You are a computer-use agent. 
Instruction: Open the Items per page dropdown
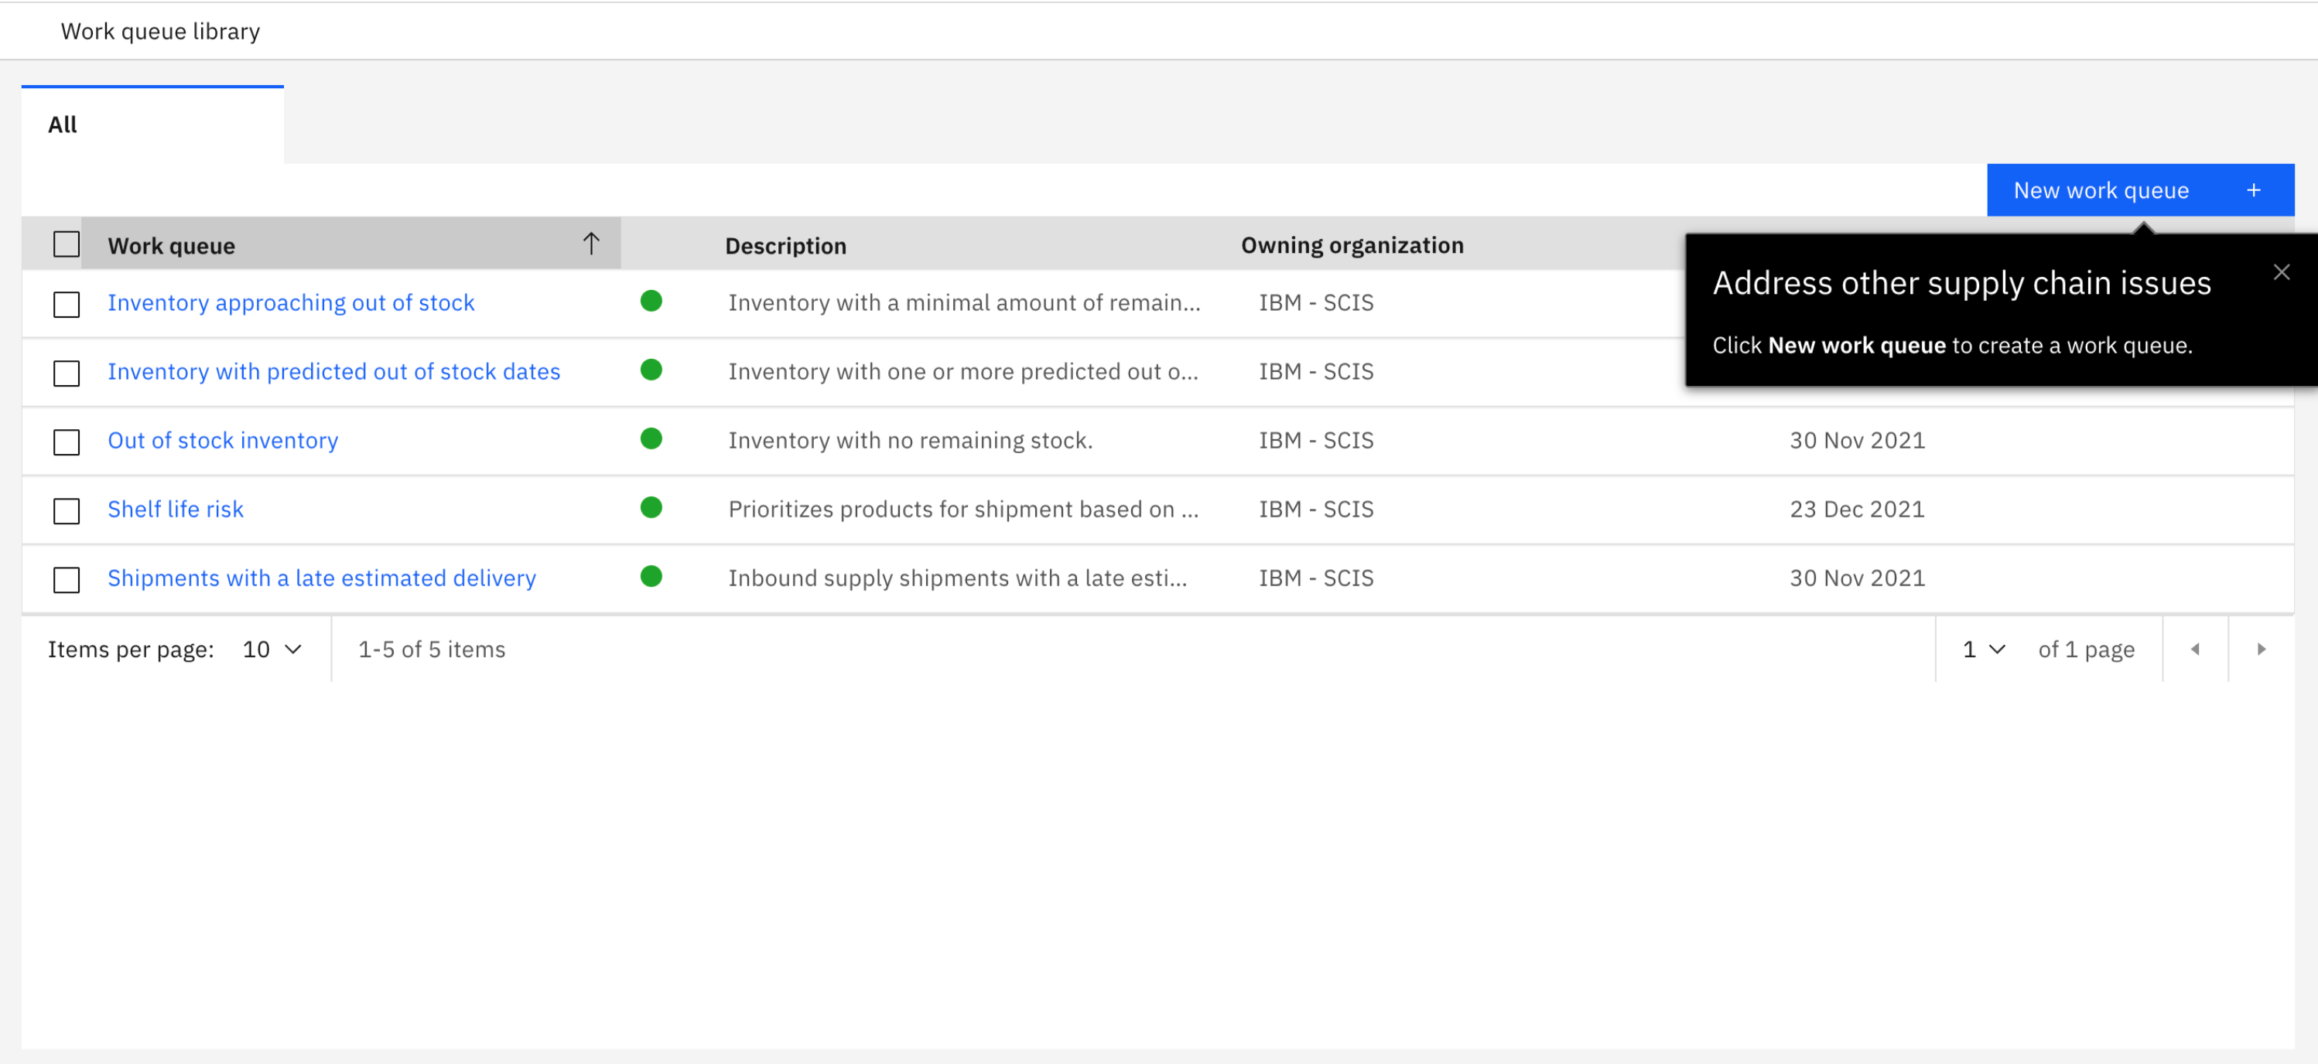click(x=272, y=649)
